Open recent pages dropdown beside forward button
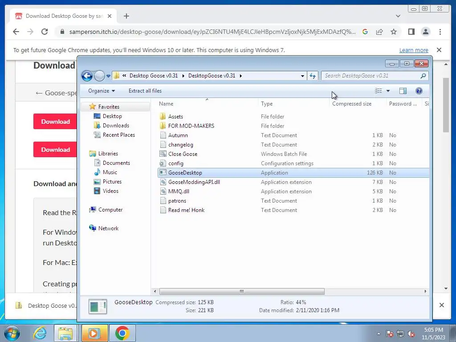Screen dimensions: 456x342 pos(108,76)
